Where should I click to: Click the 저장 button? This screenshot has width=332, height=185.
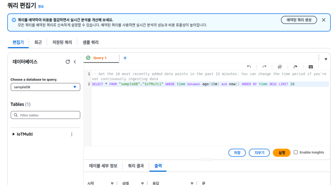(237, 153)
